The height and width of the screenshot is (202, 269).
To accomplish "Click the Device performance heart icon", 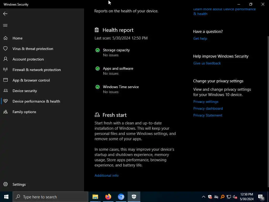I will pos(6,101).
